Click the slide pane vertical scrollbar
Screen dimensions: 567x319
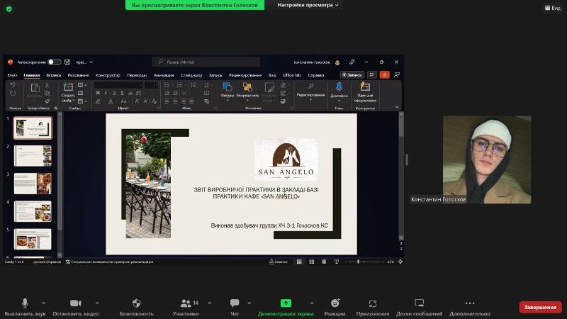(401, 176)
